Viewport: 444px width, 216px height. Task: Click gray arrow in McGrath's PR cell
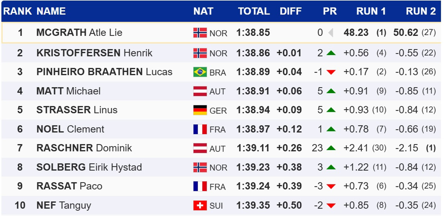coord(330,33)
